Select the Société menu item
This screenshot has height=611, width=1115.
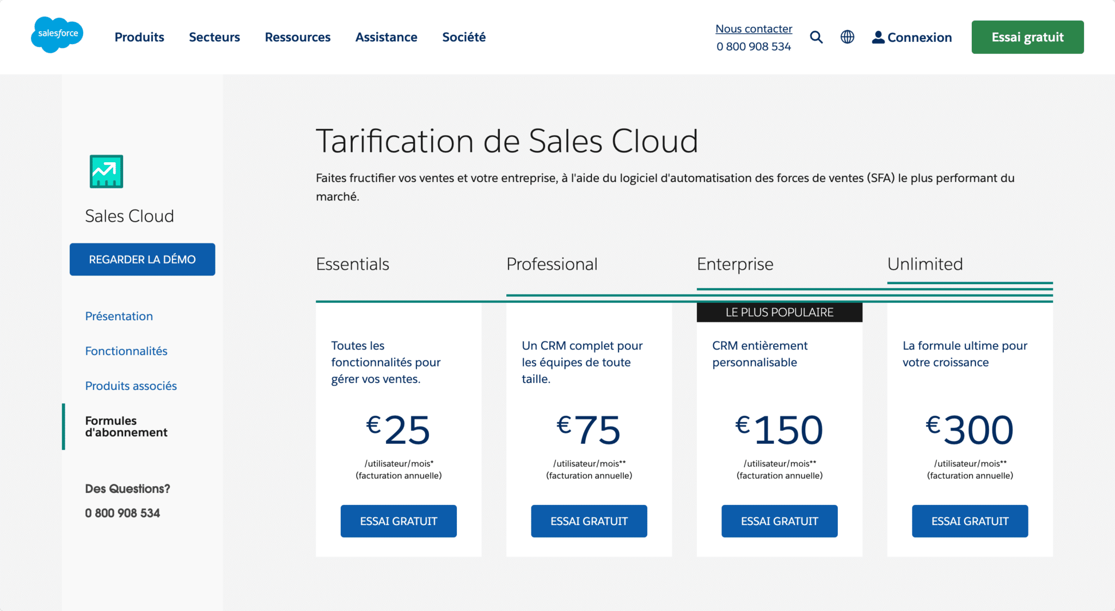463,37
